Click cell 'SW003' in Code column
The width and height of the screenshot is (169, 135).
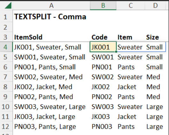tap(103, 107)
